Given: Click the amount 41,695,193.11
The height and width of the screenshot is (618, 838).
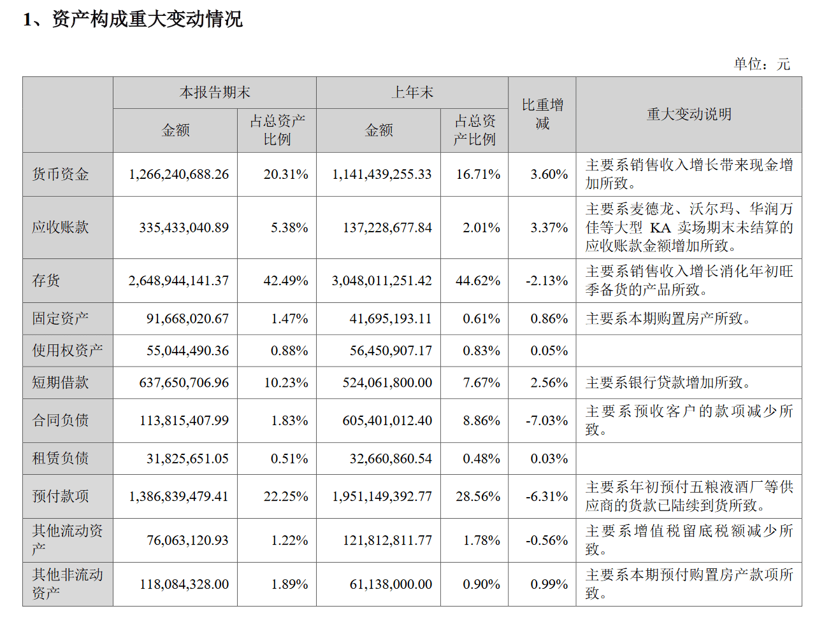Looking at the screenshot, I should pos(391,319).
